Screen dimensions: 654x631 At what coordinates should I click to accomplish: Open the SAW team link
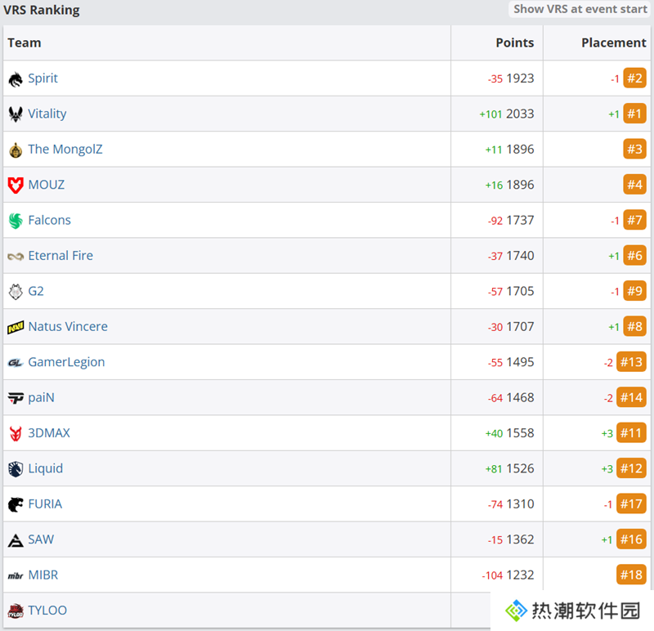pyautogui.click(x=41, y=539)
